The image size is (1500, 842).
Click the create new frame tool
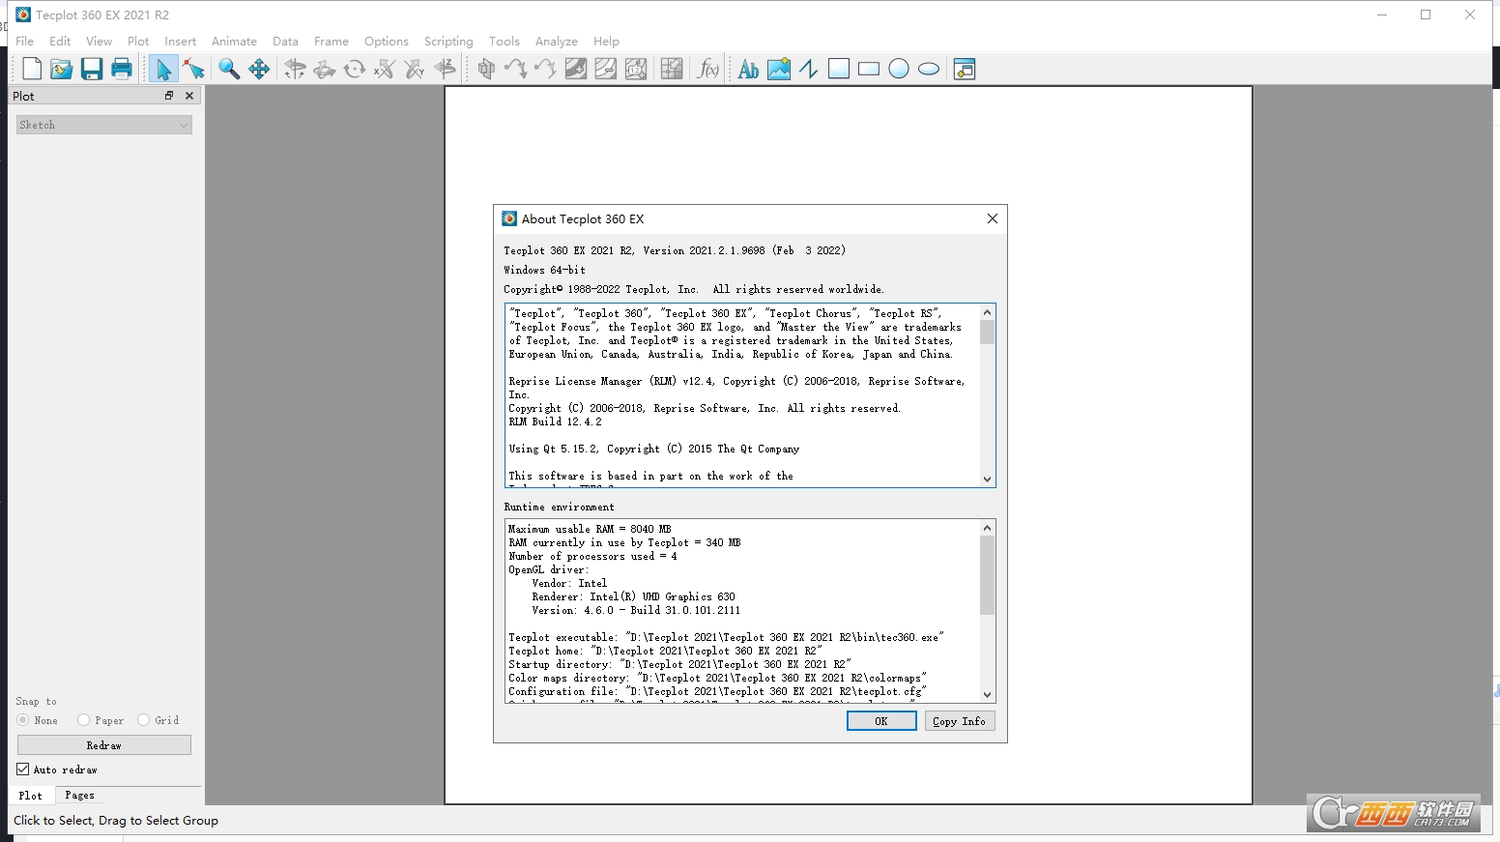tap(965, 69)
